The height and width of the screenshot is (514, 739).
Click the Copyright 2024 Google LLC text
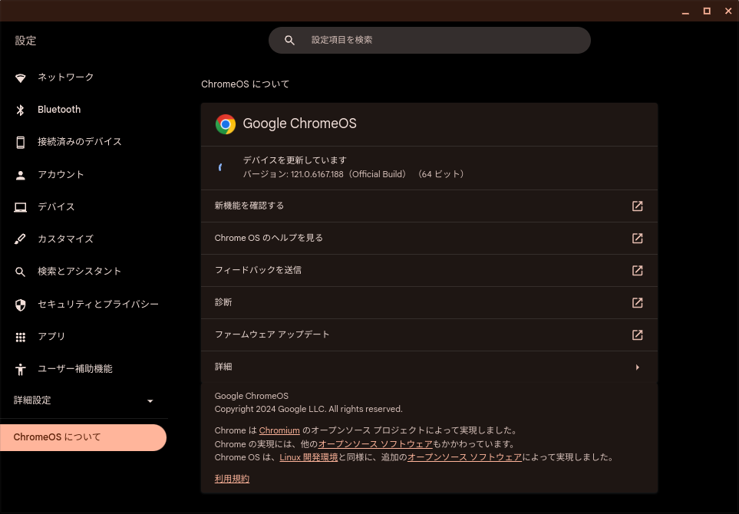point(308,409)
